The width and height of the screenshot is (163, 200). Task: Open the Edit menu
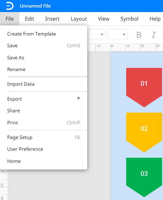click(29, 19)
